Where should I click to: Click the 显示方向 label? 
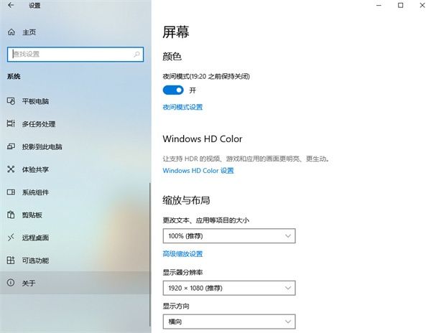click(176, 306)
